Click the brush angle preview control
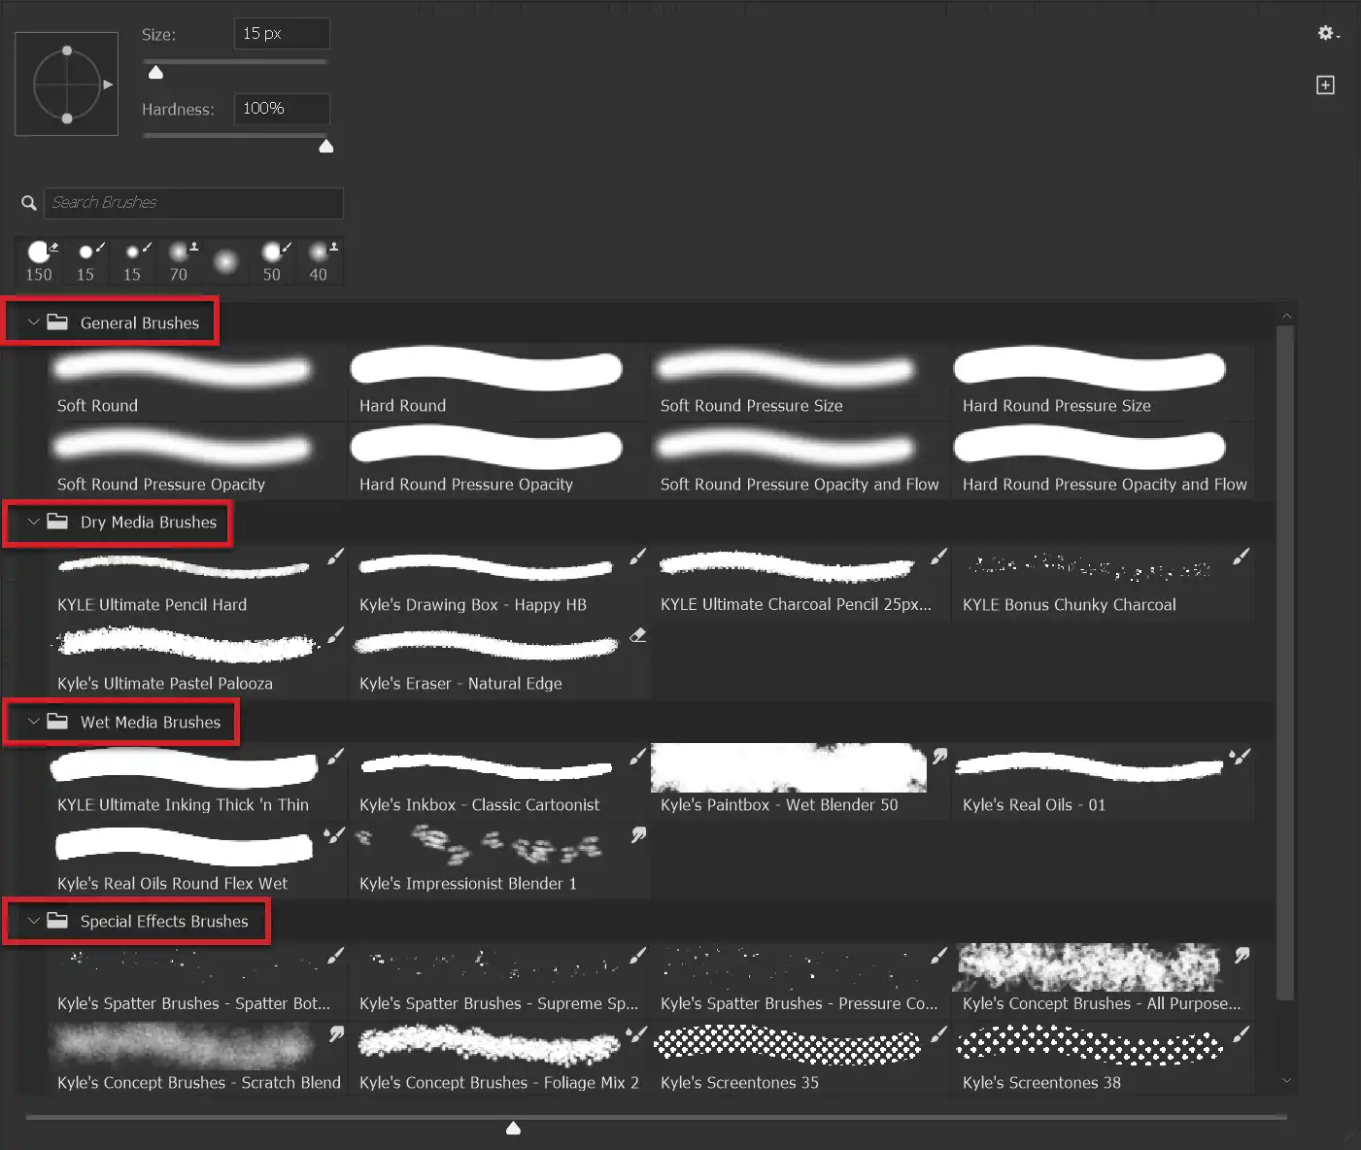Screen dimensions: 1361x1150 [65, 84]
